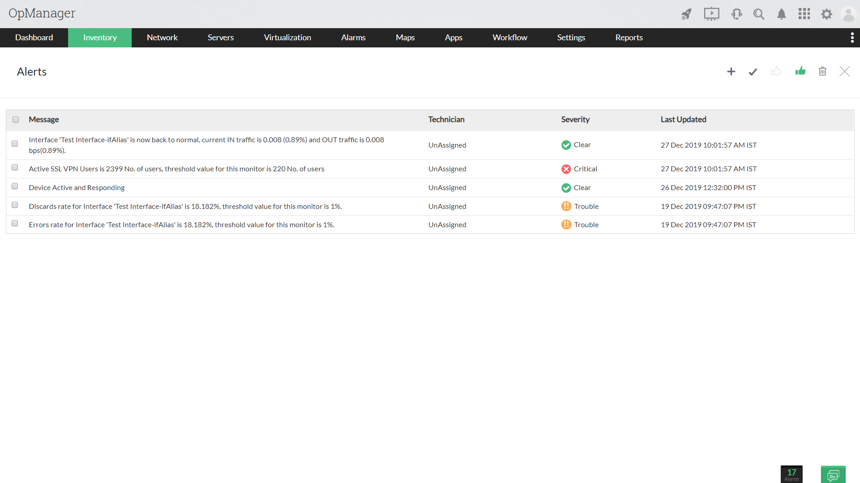Open the Reports menu tab
This screenshot has height=483, width=860.
point(629,38)
